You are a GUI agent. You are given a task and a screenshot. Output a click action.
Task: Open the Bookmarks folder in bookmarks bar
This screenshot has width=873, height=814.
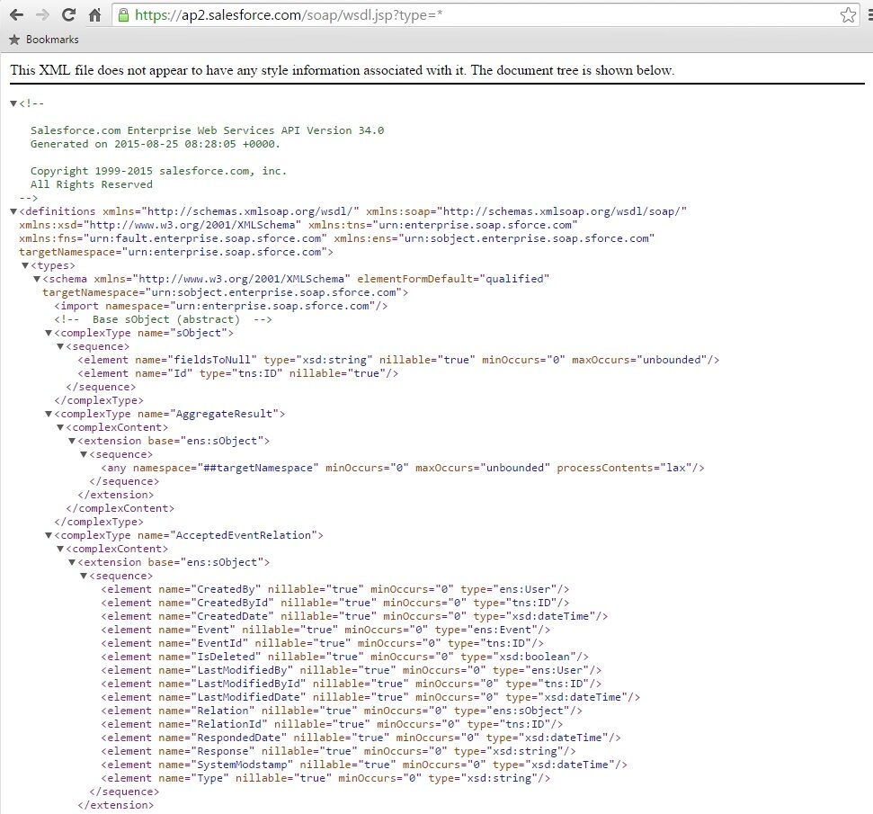(43, 40)
